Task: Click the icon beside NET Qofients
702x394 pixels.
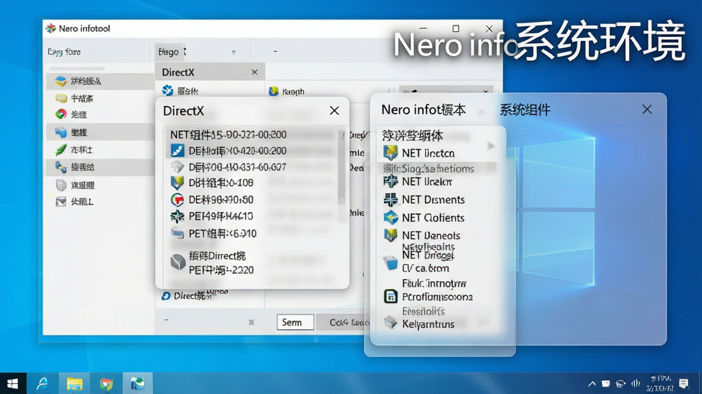Action: [x=391, y=218]
